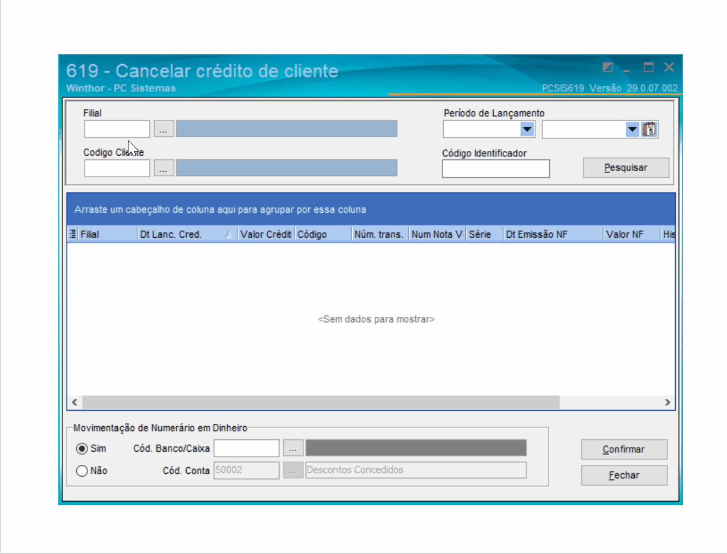Viewport: 727px width, 554px height.
Task: Click into the Filial code field
Action: coord(117,129)
